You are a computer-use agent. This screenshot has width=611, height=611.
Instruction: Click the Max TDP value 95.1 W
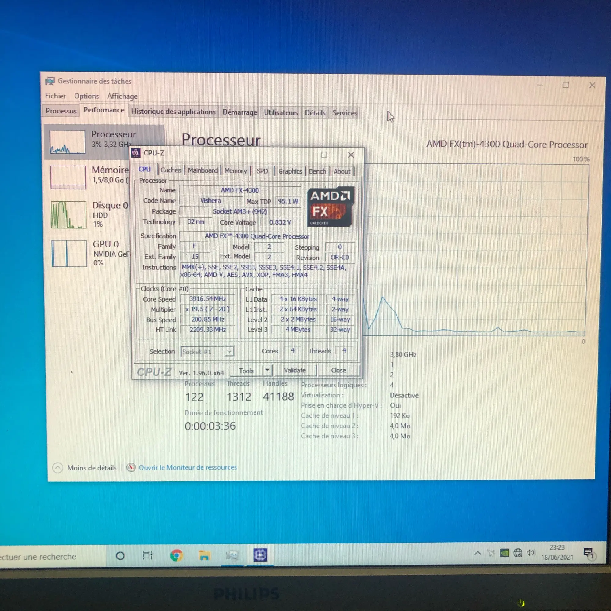(288, 201)
